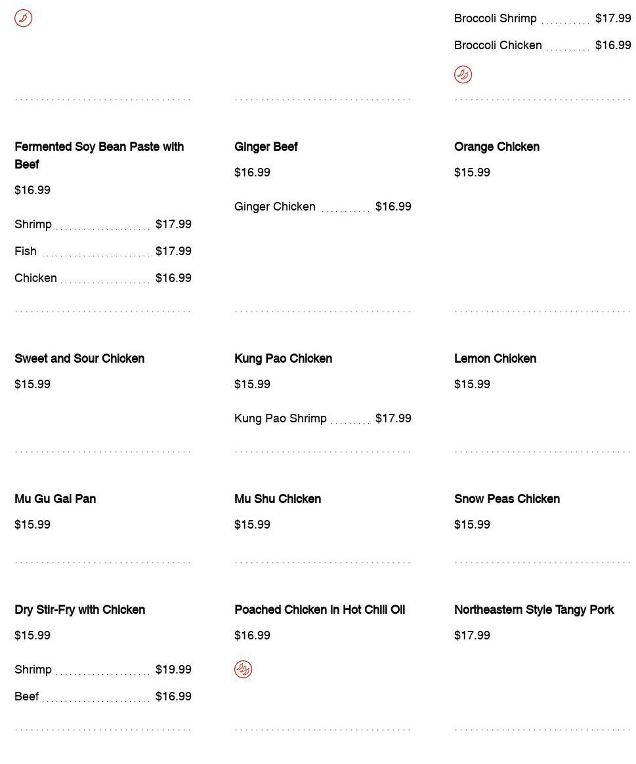Choose the Broccoli Shrimp option

[495, 18]
